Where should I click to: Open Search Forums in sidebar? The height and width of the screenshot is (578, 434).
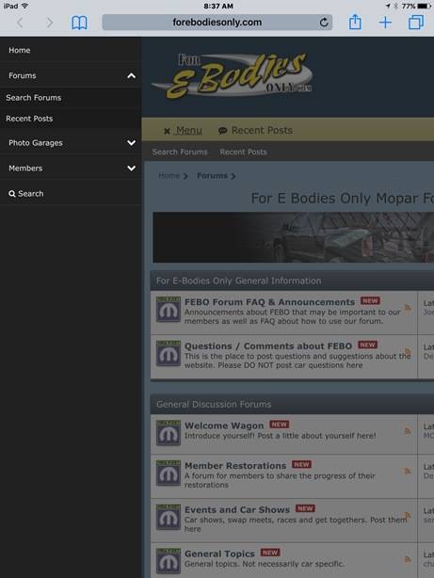pos(34,98)
